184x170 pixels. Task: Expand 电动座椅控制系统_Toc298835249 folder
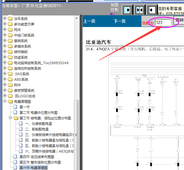tap(5, 63)
